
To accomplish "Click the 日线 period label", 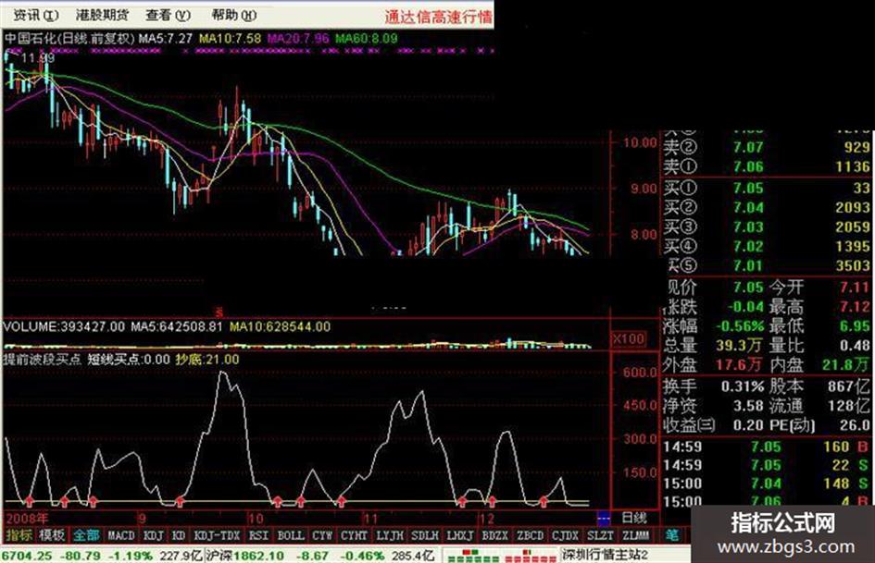I will click(634, 519).
